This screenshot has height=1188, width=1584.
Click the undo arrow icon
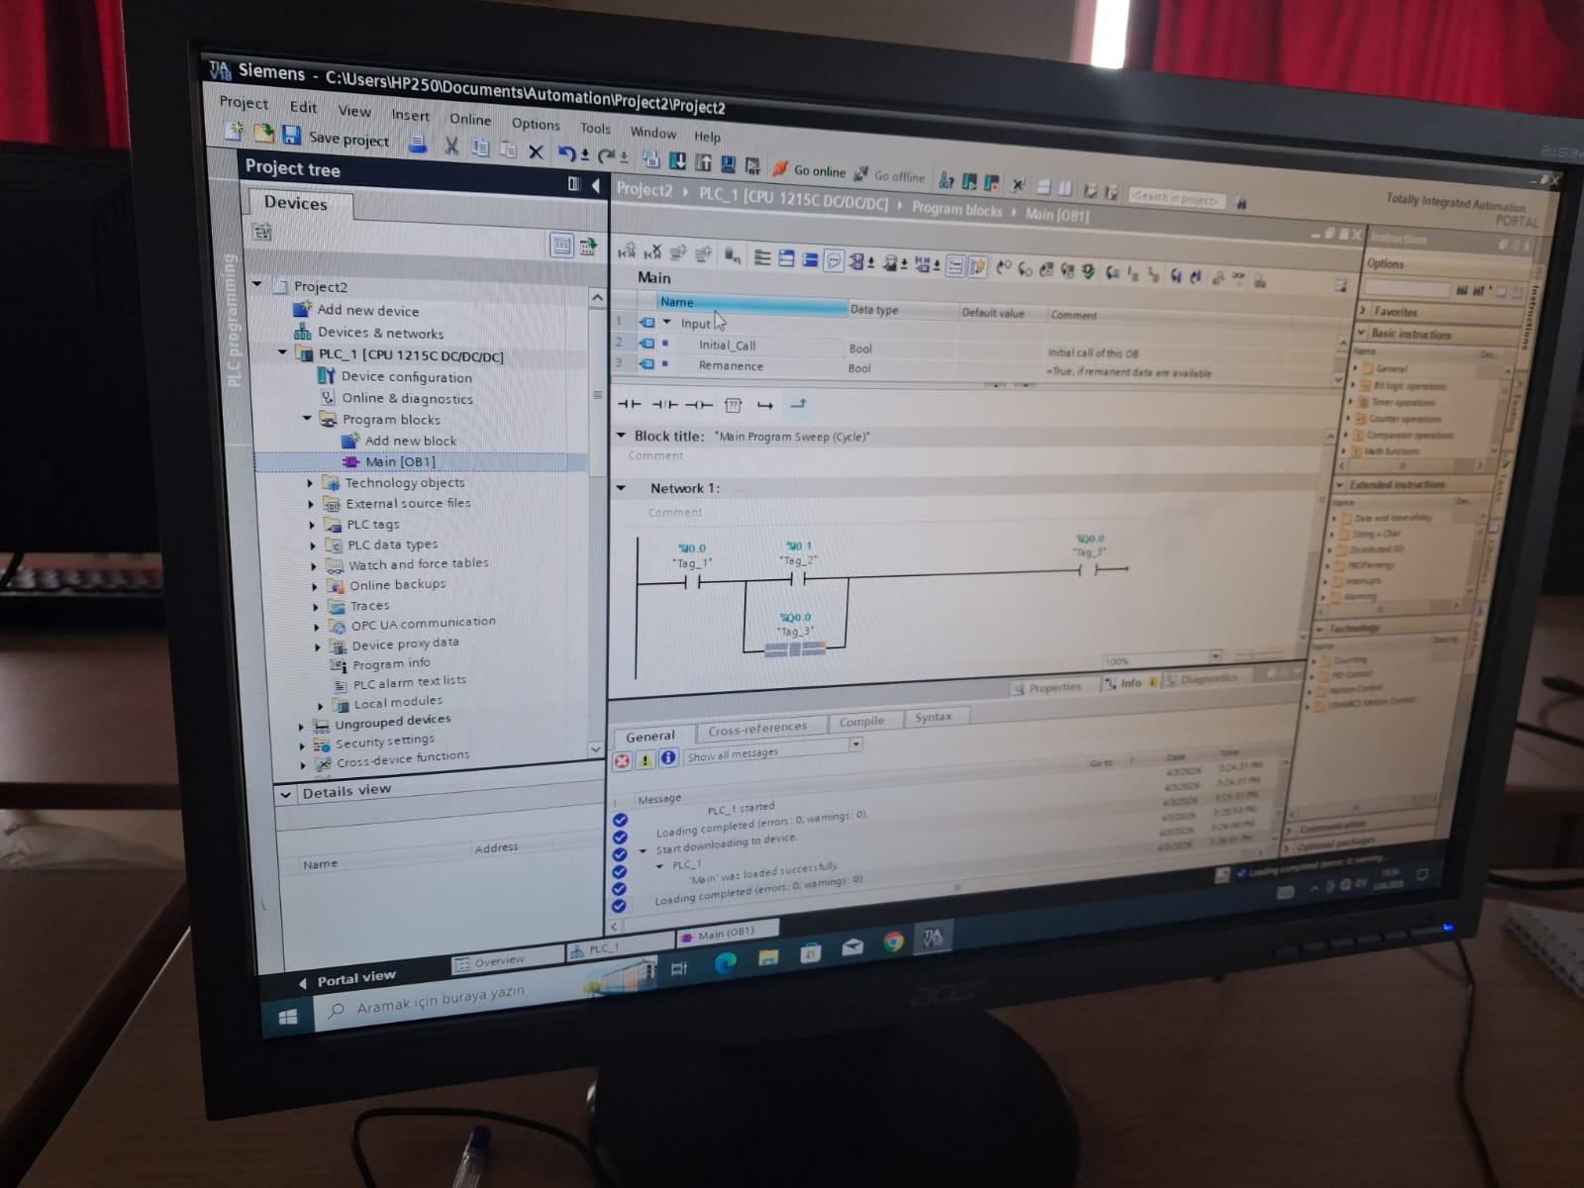(x=566, y=153)
